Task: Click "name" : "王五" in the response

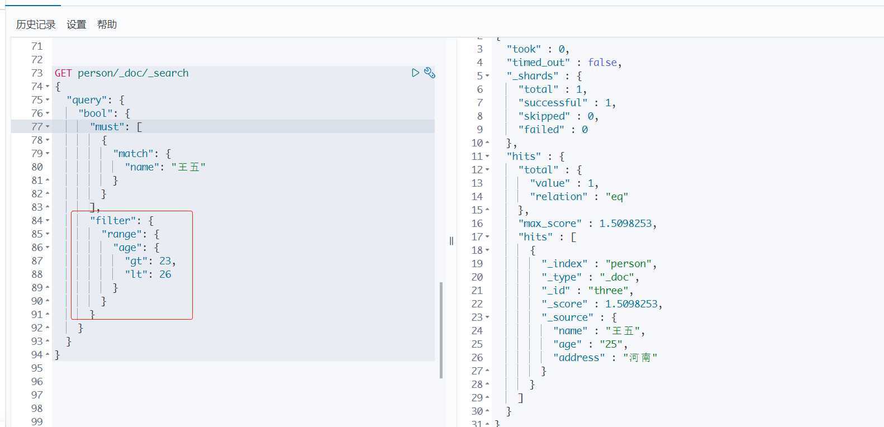Action: (599, 331)
